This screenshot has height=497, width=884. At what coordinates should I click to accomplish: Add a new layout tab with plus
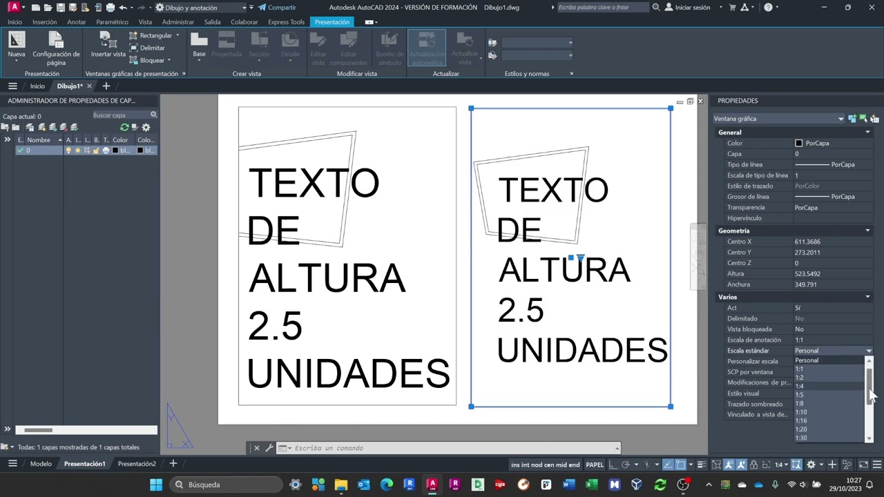[173, 464]
